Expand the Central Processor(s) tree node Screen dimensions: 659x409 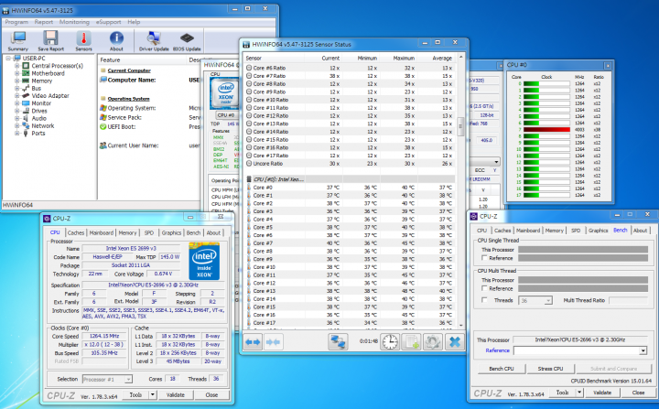point(16,66)
